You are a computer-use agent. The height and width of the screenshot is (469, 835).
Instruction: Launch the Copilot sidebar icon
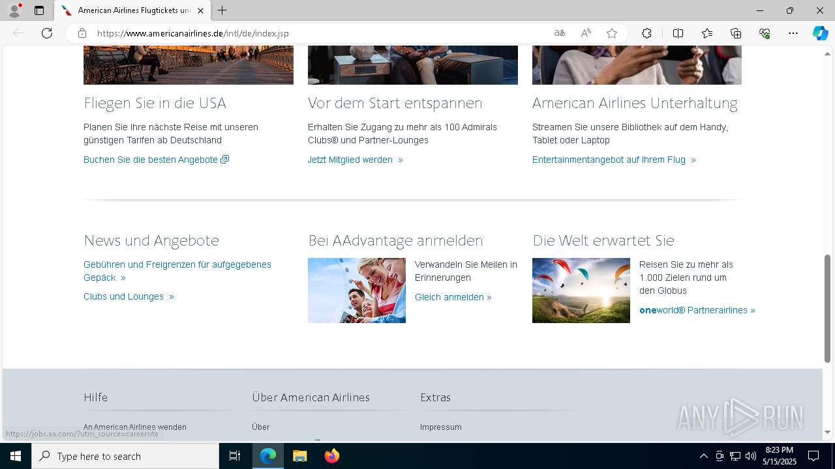[820, 33]
